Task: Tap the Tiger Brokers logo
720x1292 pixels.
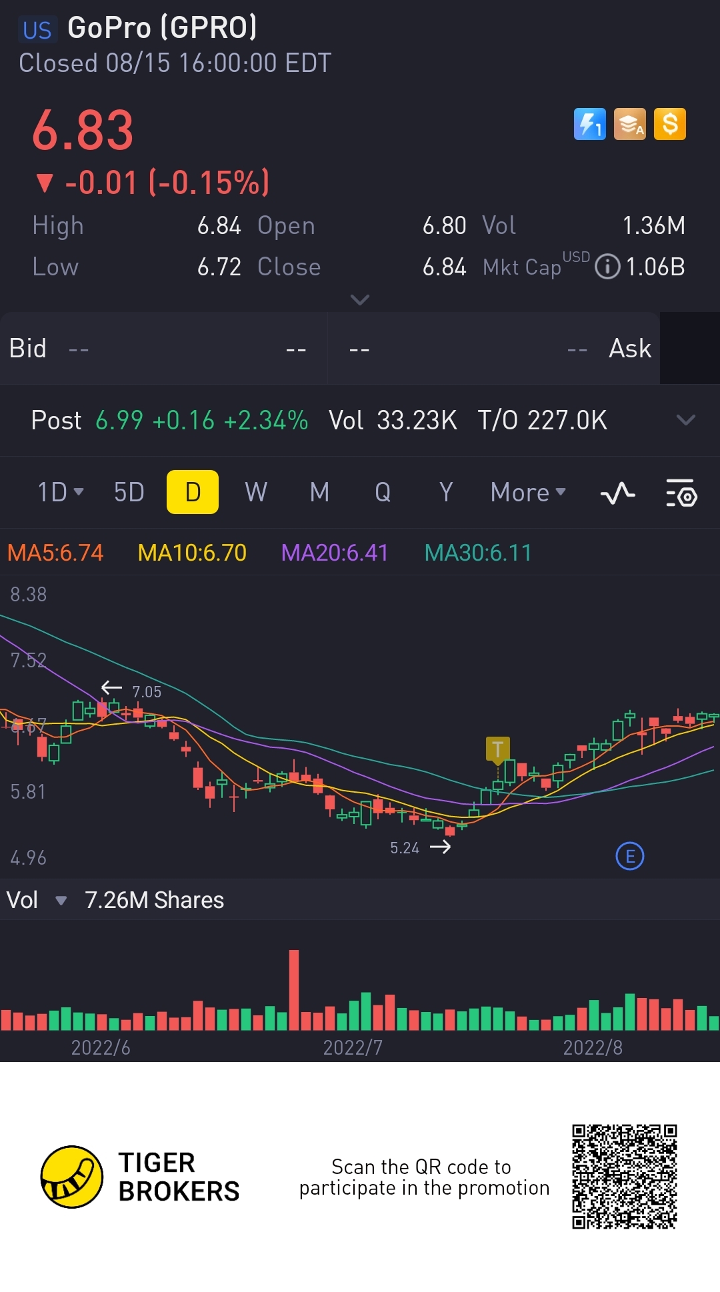Action: (x=140, y=1177)
